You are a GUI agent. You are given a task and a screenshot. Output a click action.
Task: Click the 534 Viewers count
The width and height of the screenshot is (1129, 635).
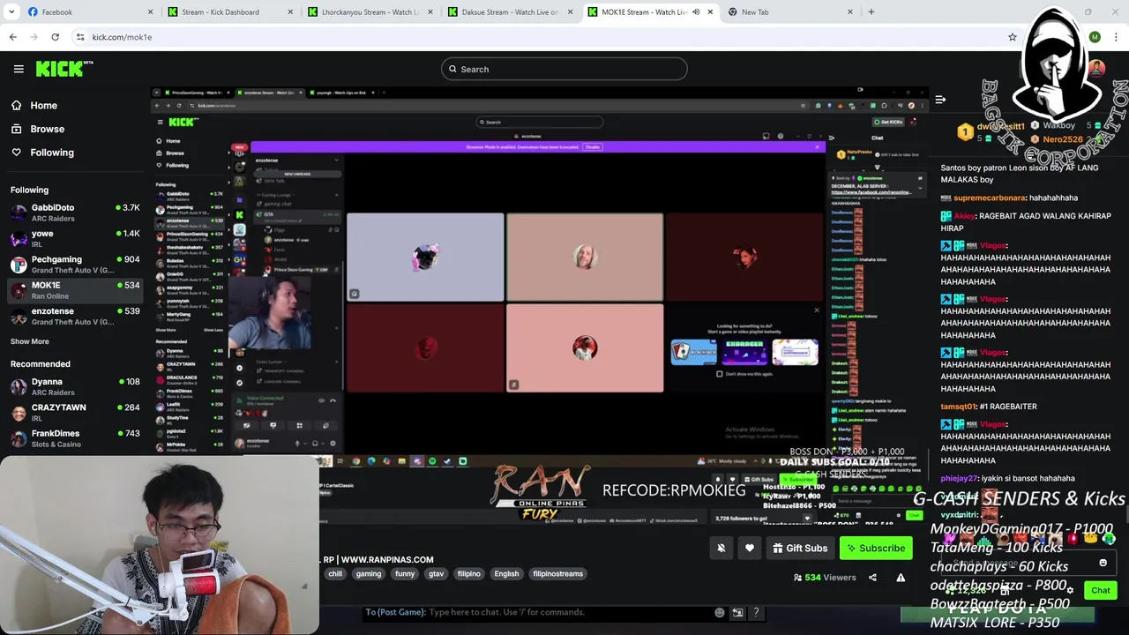(x=825, y=578)
